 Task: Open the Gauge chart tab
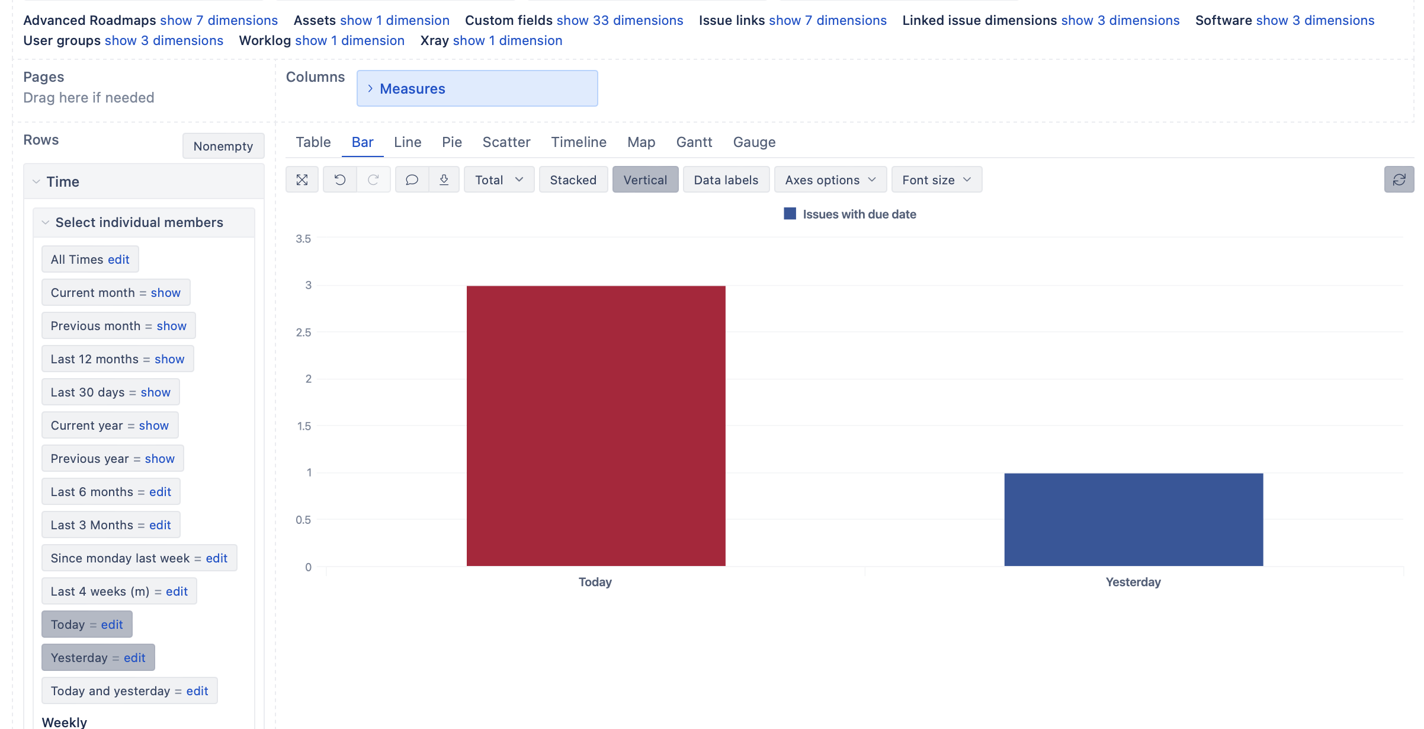(x=754, y=142)
